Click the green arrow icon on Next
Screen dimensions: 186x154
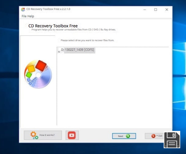click(x=128, y=136)
